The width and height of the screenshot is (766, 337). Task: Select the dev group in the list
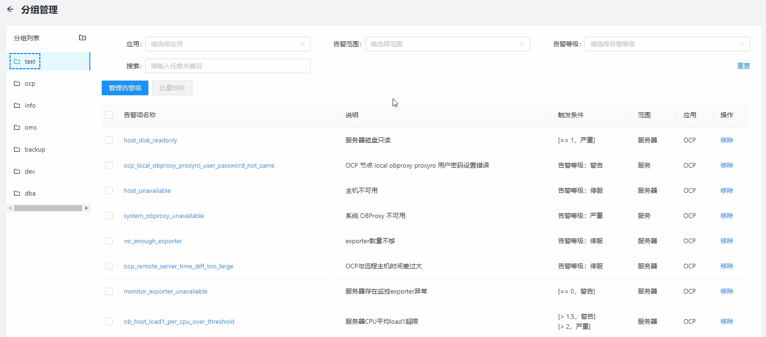(48, 171)
